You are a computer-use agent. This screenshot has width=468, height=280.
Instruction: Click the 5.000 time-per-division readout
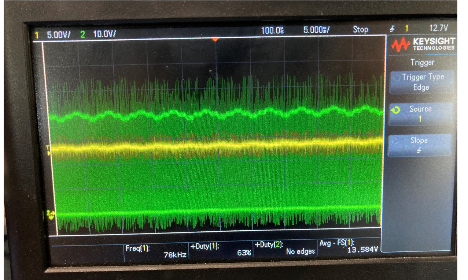click(316, 30)
